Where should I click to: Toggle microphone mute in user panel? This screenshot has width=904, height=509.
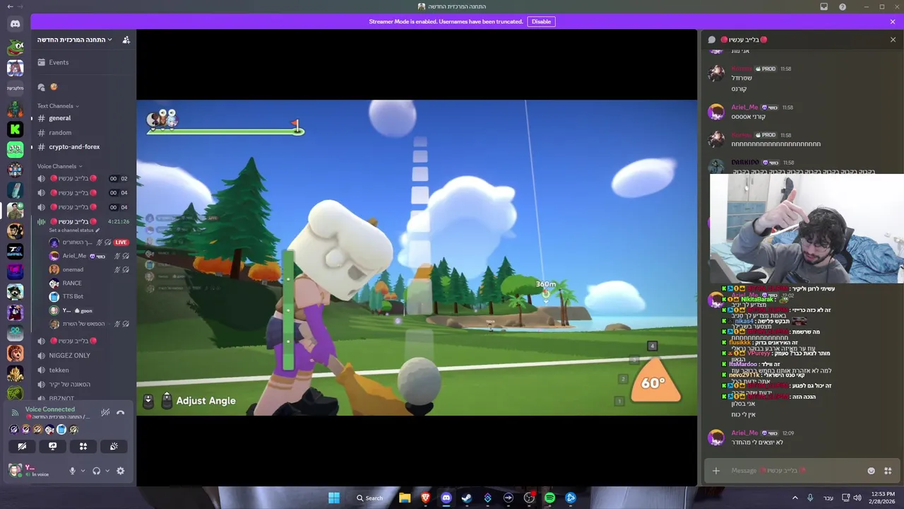72,471
